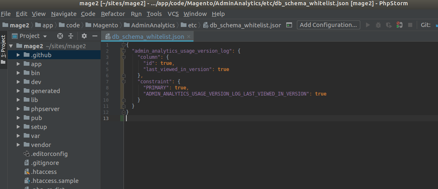Click Run with Coverage icon
This screenshot has height=189, width=438.
tap(389, 25)
